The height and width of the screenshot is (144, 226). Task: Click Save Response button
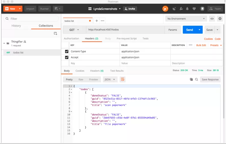(210, 79)
